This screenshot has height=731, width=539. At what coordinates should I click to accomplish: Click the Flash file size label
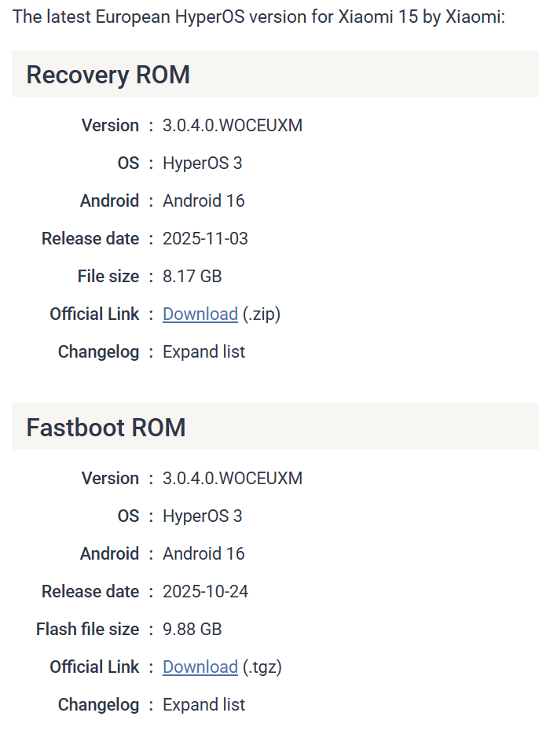[x=87, y=630]
